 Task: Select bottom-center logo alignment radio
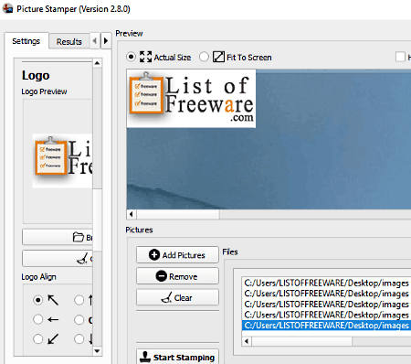tap(79, 339)
